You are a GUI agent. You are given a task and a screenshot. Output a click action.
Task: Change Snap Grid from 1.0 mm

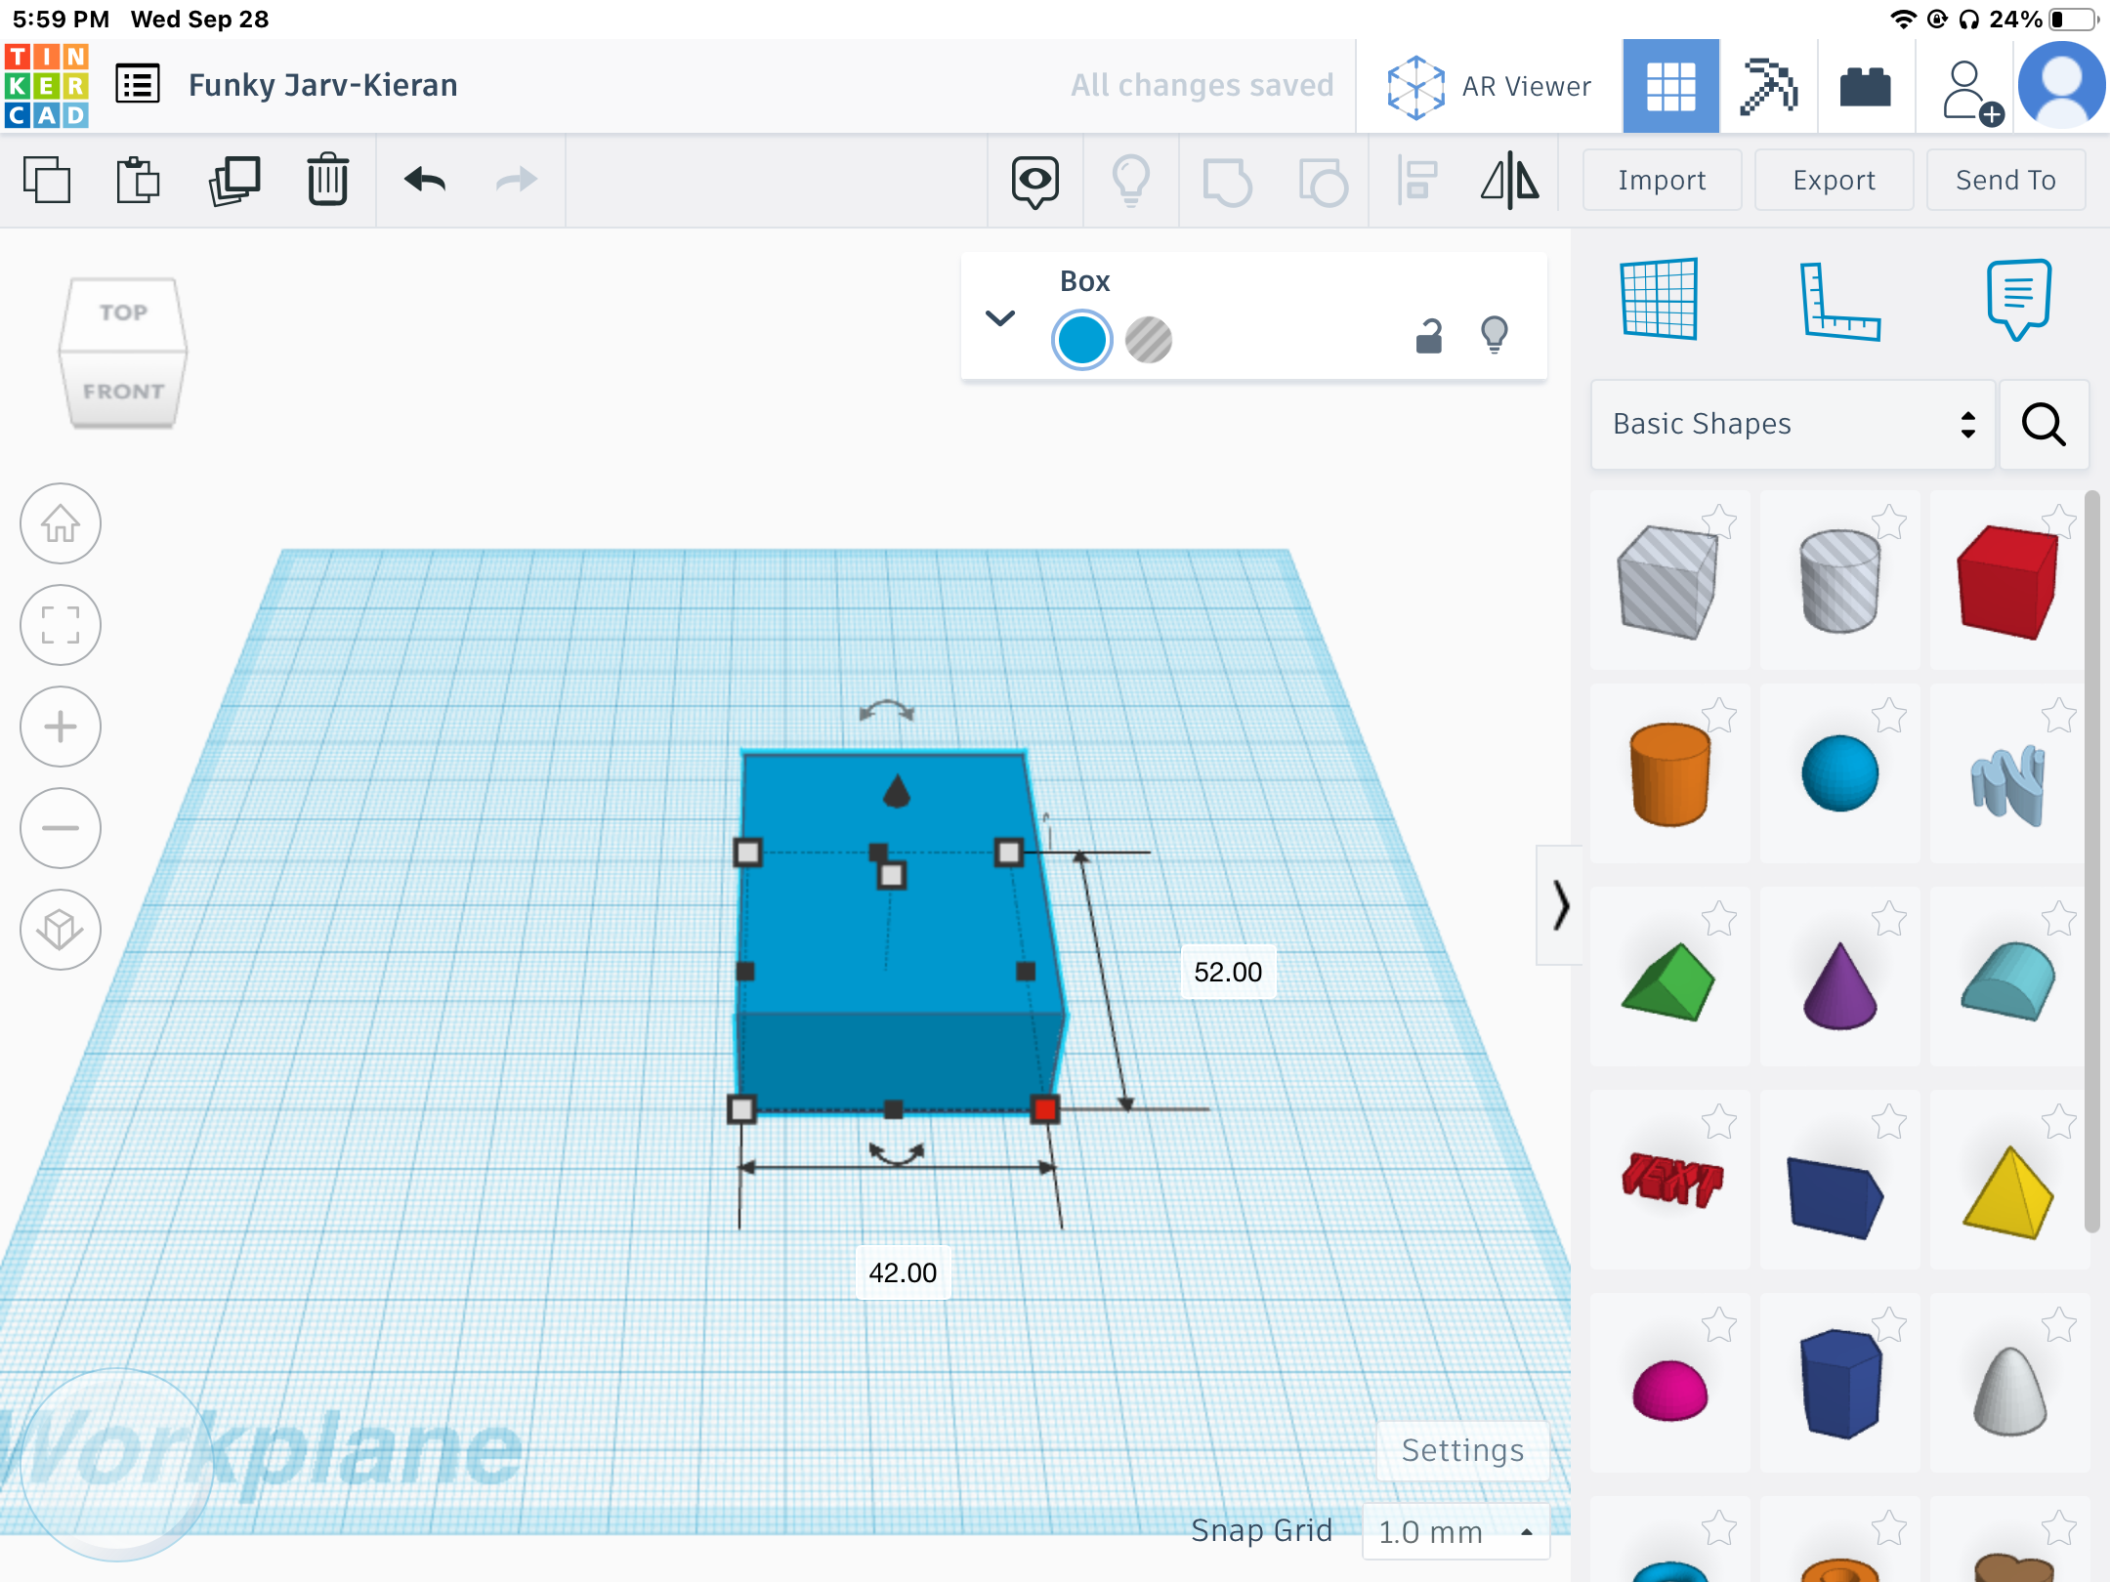1456,1531
